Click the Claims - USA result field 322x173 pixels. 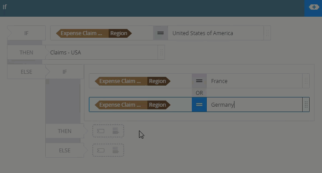click(x=102, y=53)
